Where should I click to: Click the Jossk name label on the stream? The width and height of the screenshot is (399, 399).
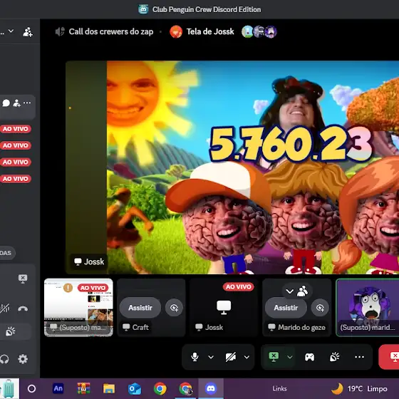coord(89,261)
